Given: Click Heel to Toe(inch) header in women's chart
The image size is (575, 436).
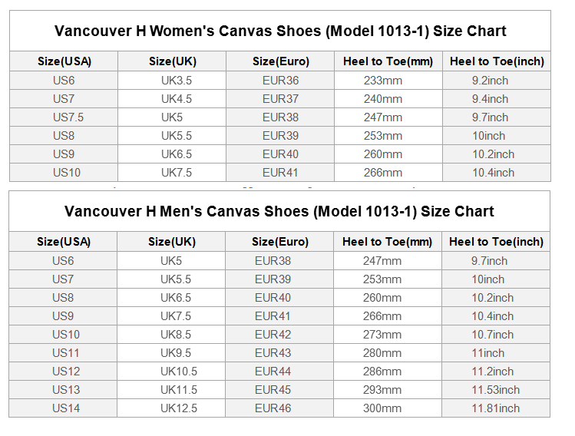Looking at the screenshot, I should pos(496,61).
